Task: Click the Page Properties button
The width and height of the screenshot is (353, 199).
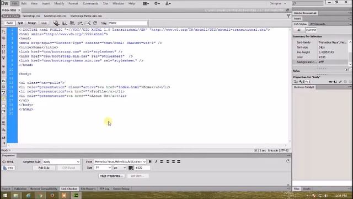Action: [x=111, y=176]
